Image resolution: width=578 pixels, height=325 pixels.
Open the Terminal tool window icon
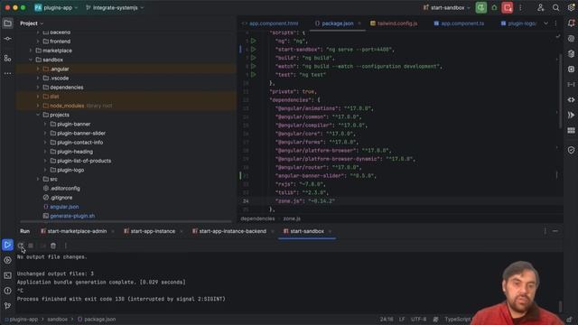(x=7, y=275)
